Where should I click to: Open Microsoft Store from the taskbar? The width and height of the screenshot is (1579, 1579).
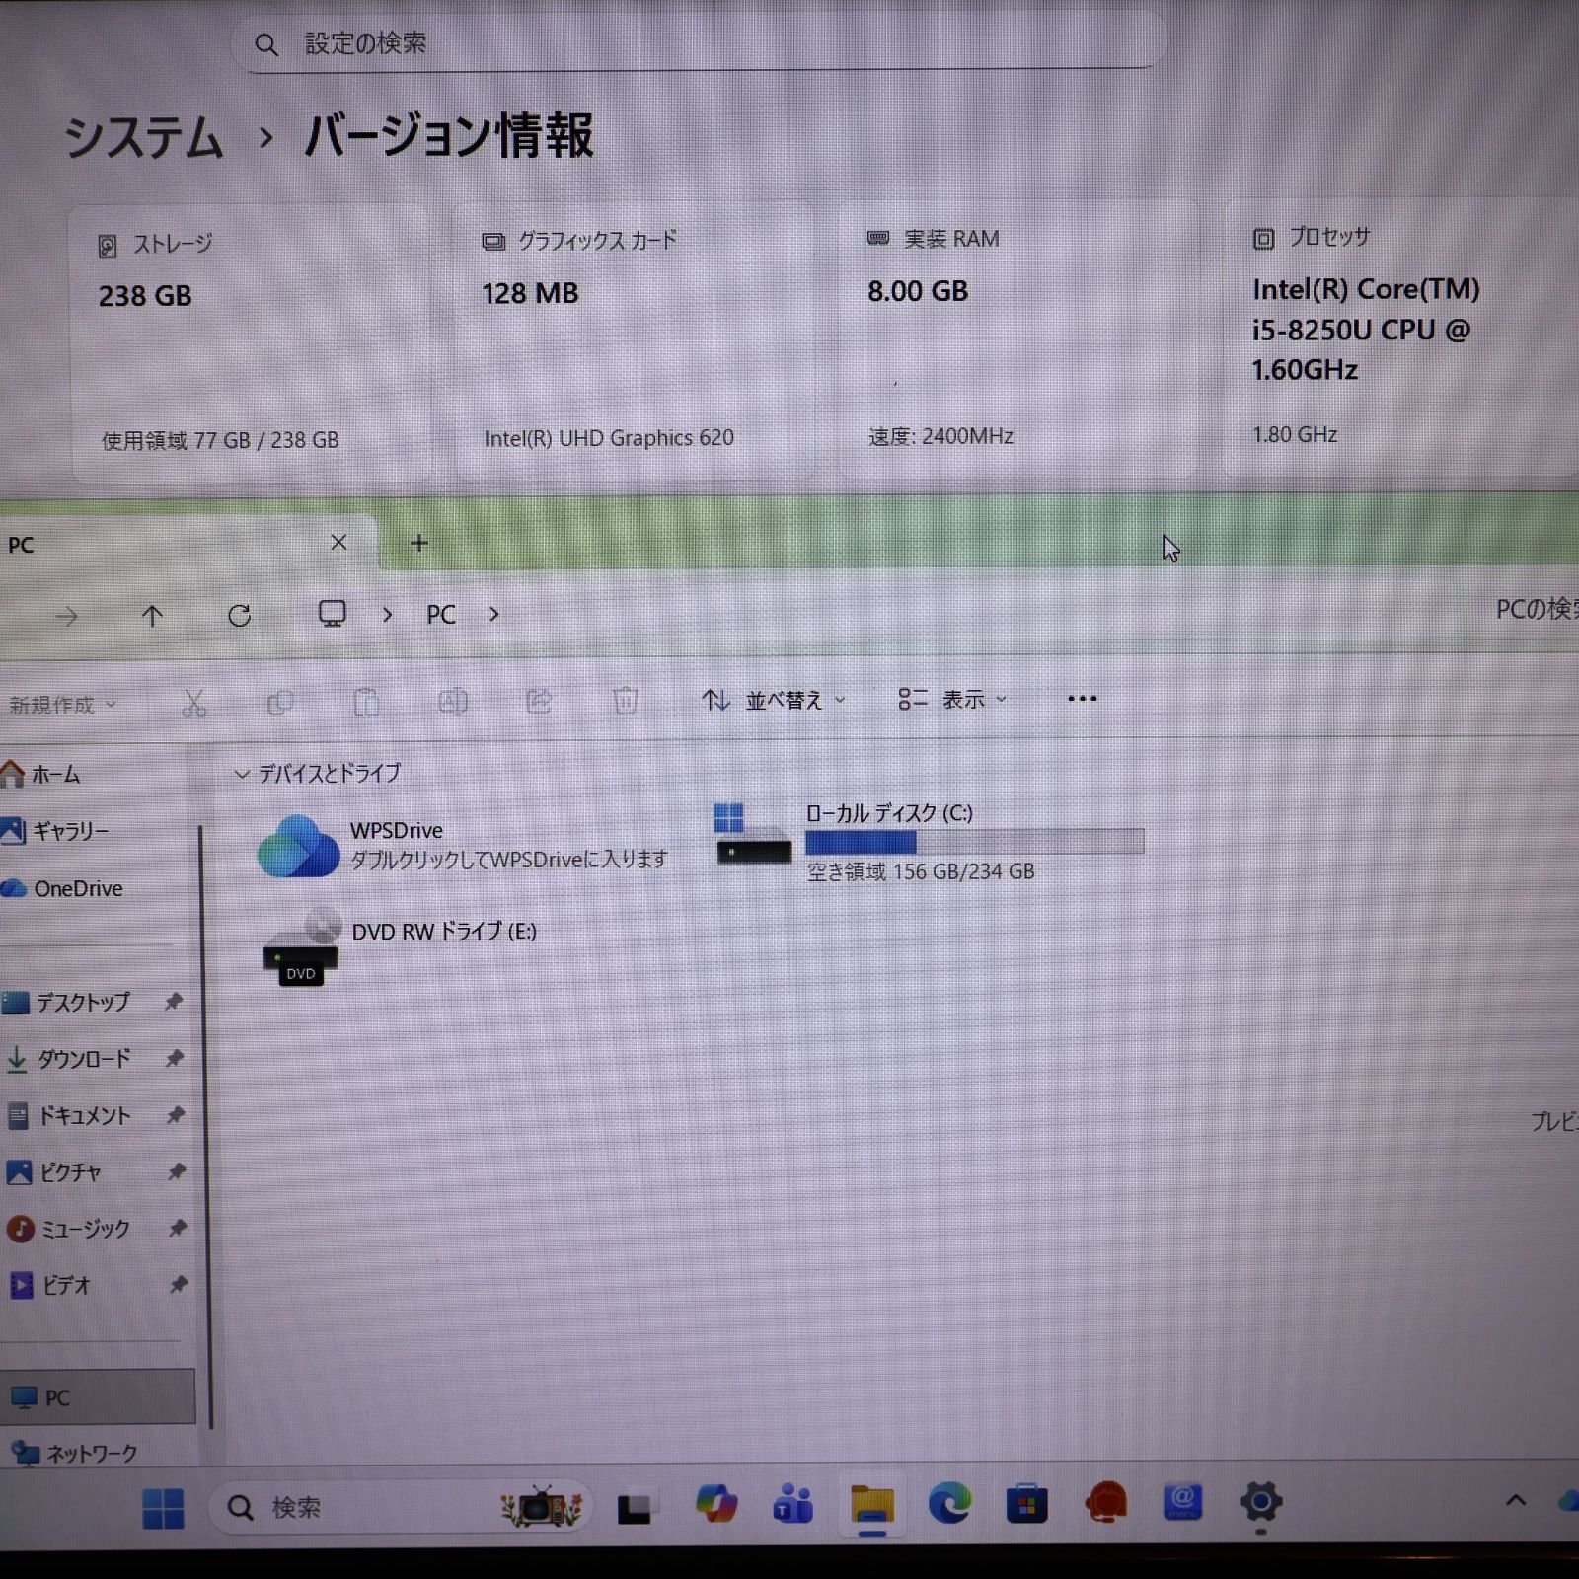(x=1026, y=1505)
